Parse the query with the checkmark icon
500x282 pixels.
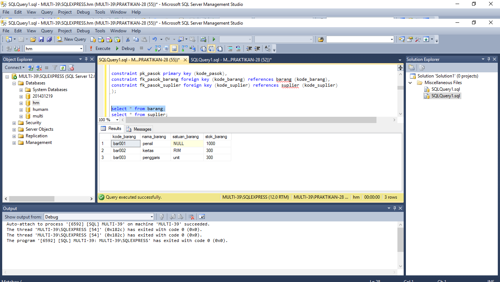click(149, 48)
